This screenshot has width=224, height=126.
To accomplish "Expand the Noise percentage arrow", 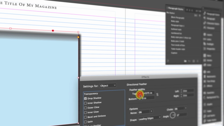I will coord(151,111).
